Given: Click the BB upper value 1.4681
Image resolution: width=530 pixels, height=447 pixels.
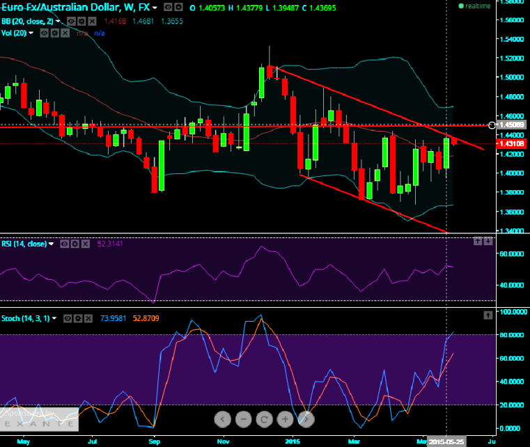Looking at the screenshot, I should click(x=143, y=22).
